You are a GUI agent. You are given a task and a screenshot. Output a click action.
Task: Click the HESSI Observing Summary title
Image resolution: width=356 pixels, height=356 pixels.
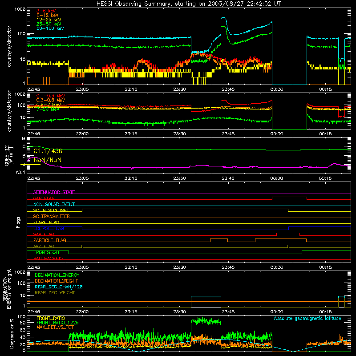click(188, 4)
